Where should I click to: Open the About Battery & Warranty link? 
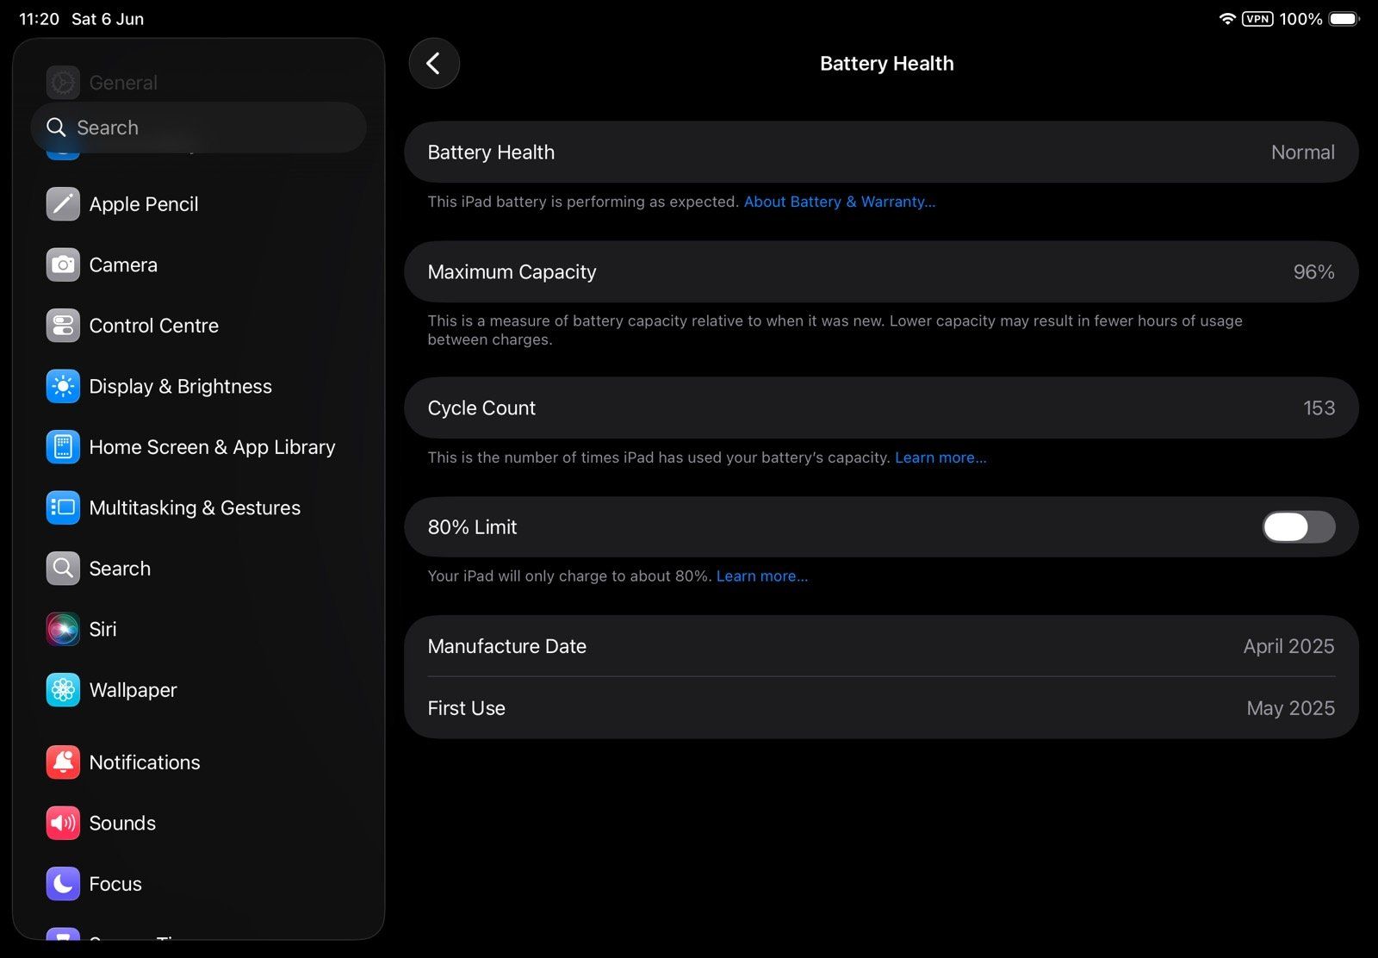point(840,202)
